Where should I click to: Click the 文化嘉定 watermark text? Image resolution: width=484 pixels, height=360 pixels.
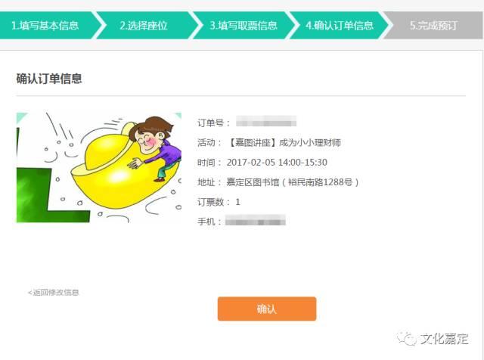[444, 339]
